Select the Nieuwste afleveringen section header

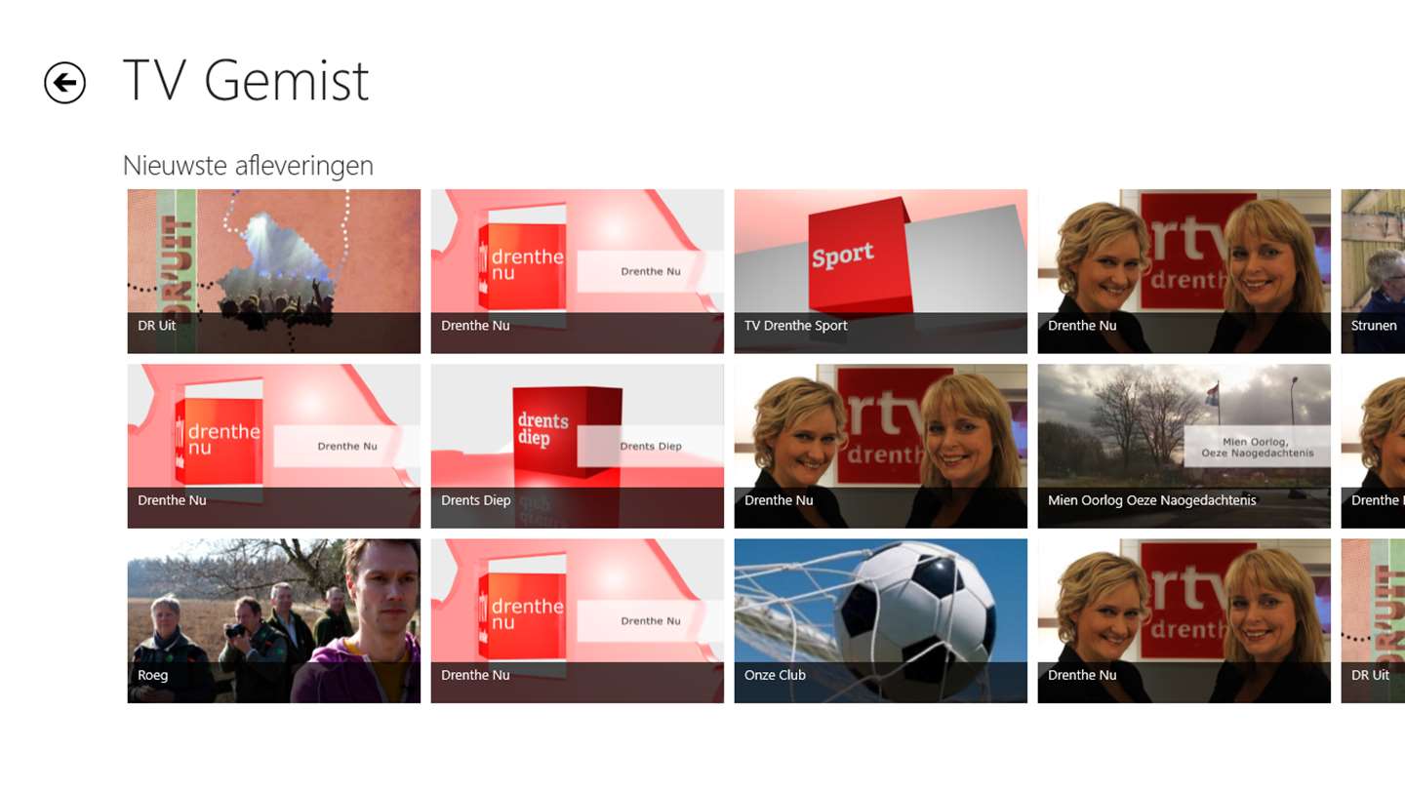click(248, 165)
